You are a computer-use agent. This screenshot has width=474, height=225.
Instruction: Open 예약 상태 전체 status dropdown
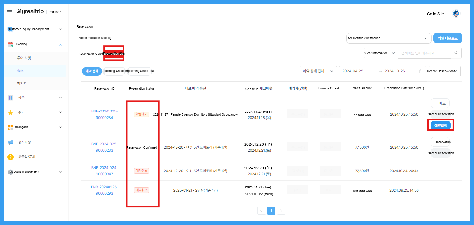click(x=318, y=71)
